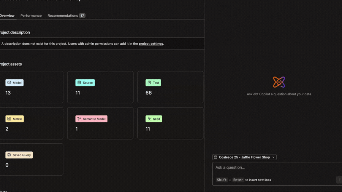This screenshot has height=192, width=342.
Task: Click the Test clipboard icon
Action: (149, 82)
